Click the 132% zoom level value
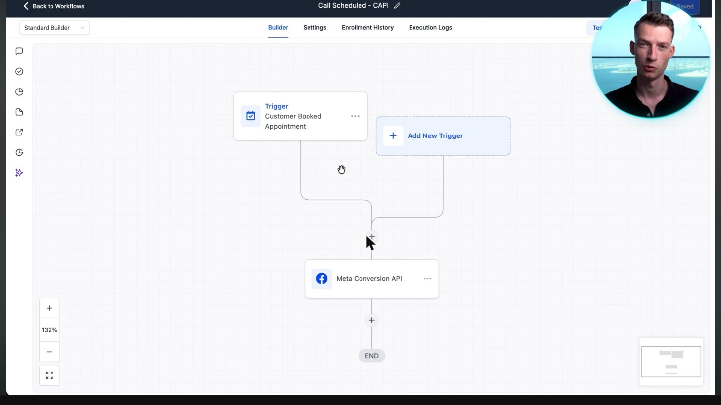721x405 pixels. tap(49, 330)
